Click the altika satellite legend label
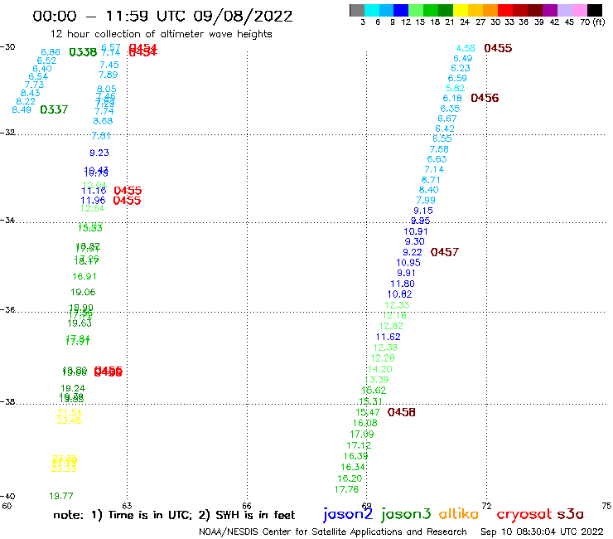 point(459,513)
